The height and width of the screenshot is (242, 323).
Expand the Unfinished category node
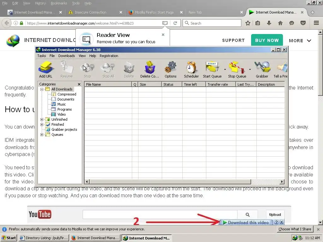click(42, 119)
